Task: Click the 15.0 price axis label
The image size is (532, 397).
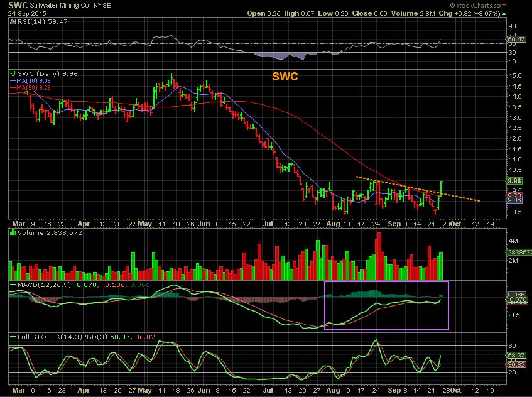Action: 516,76
